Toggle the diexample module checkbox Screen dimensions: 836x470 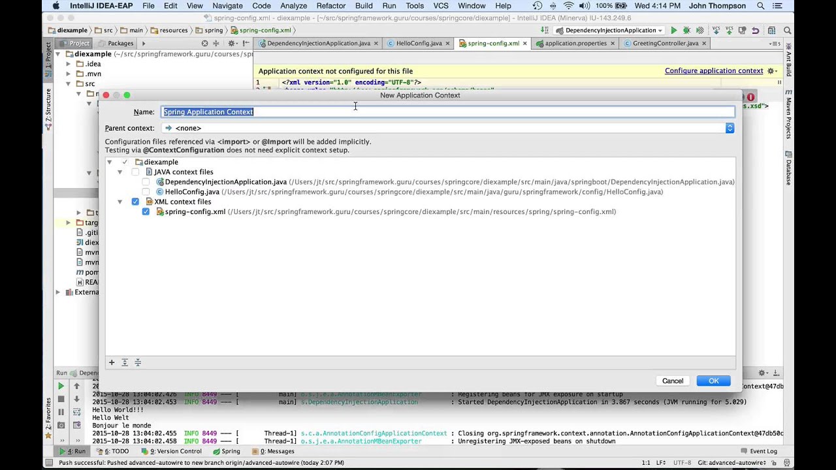(125, 162)
